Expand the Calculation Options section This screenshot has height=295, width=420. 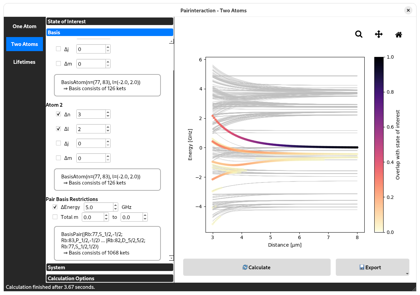(110, 279)
